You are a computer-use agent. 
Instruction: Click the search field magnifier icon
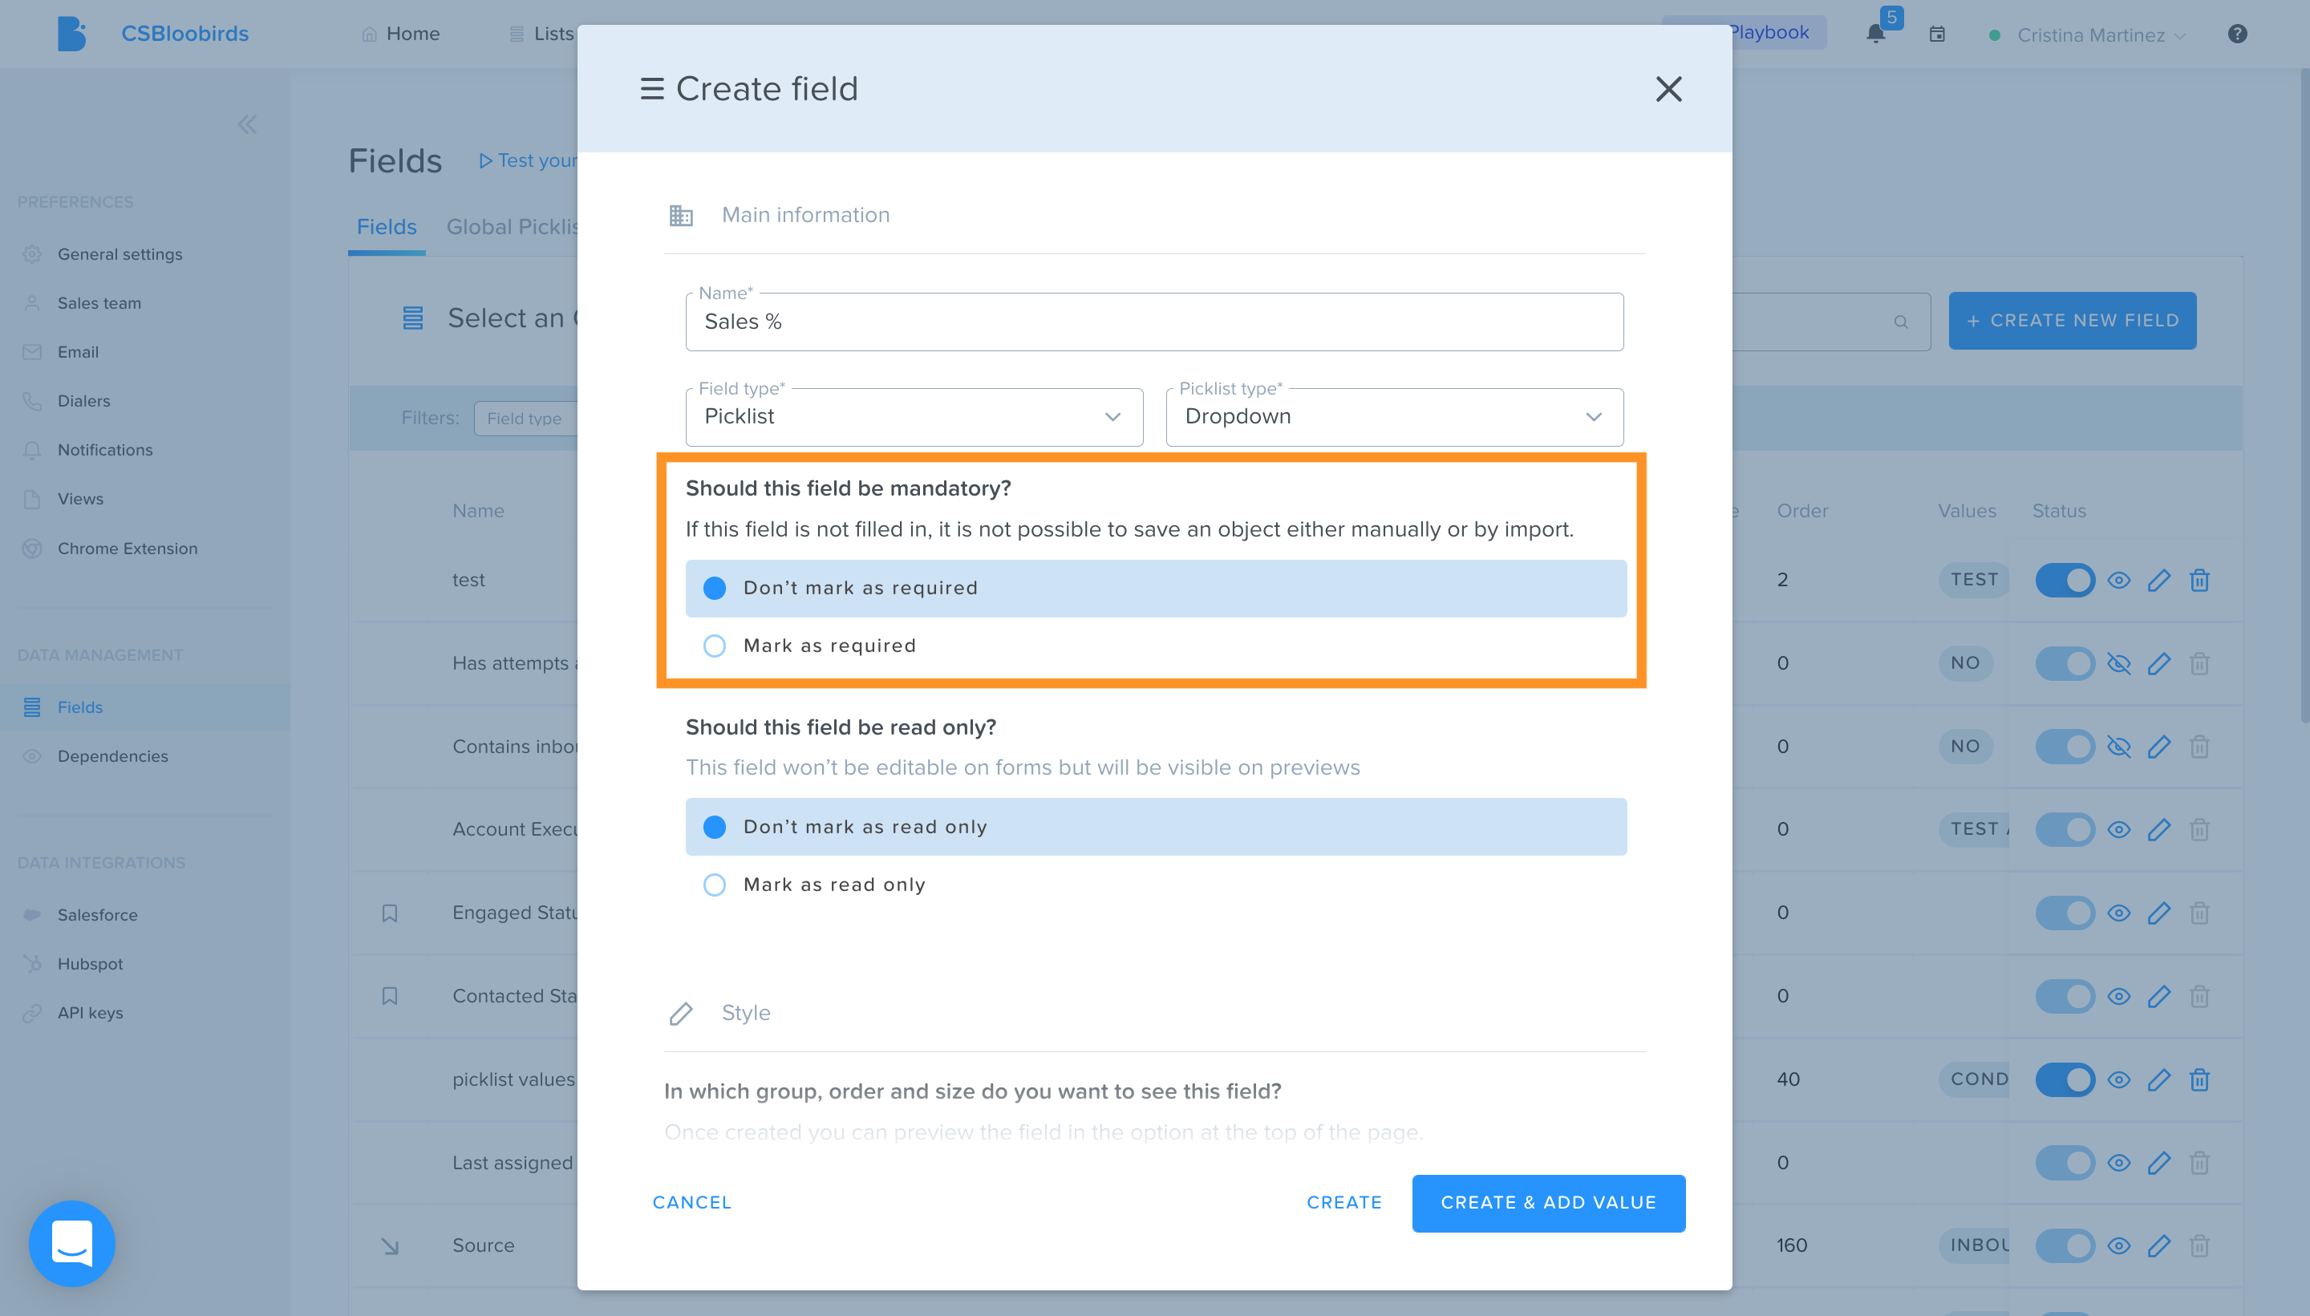[1901, 322]
